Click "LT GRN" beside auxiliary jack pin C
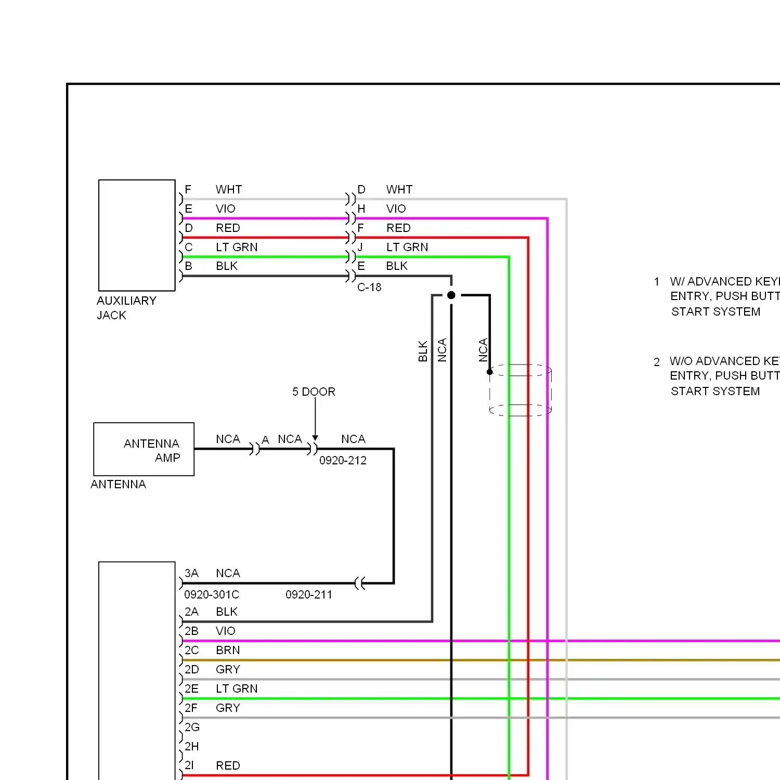The height and width of the screenshot is (780, 780). coord(237,247)
